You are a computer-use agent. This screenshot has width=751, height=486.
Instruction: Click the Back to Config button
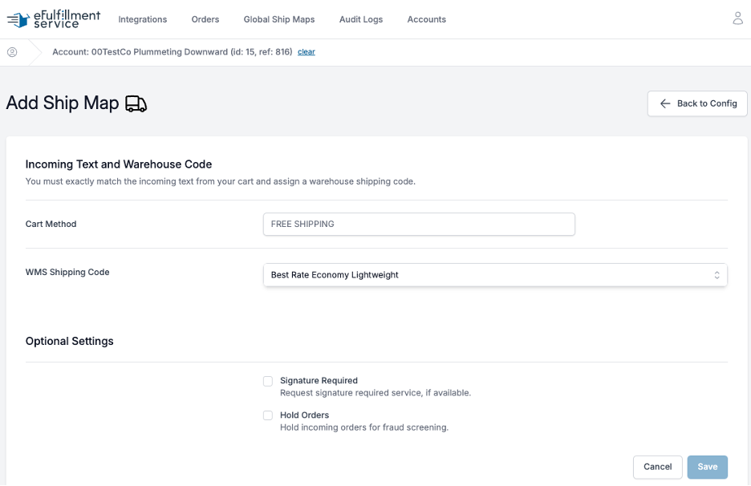697,103
